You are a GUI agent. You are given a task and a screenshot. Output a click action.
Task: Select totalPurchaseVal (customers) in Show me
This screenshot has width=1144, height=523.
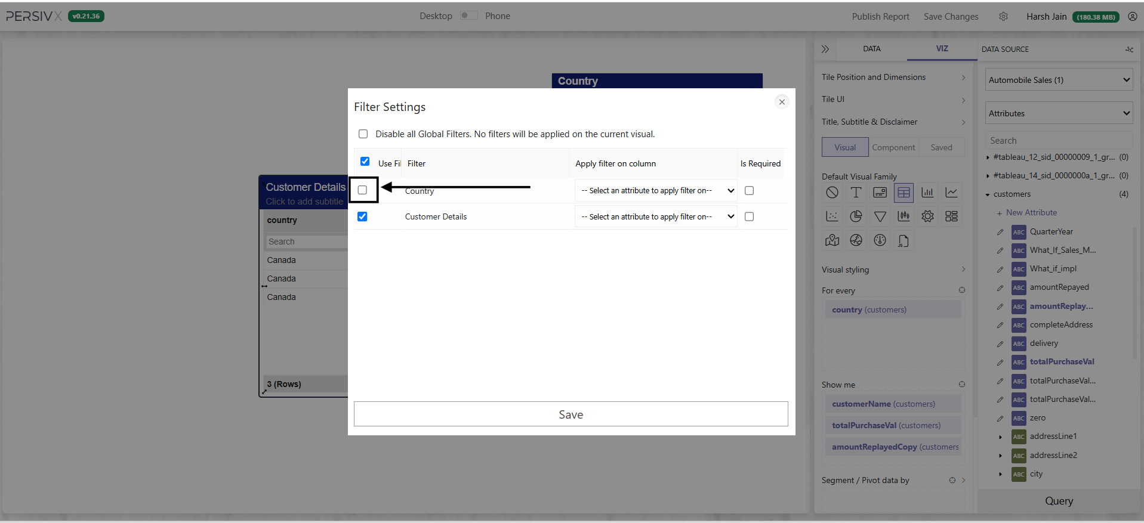pos(893,425)
